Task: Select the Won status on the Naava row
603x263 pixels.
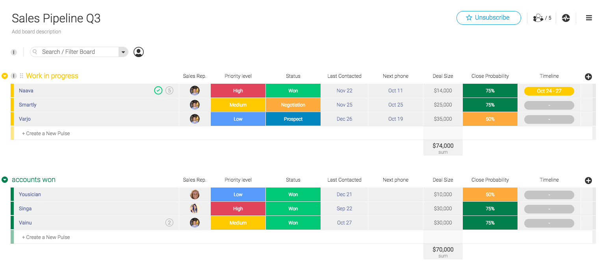Action: tap(293, 90)
